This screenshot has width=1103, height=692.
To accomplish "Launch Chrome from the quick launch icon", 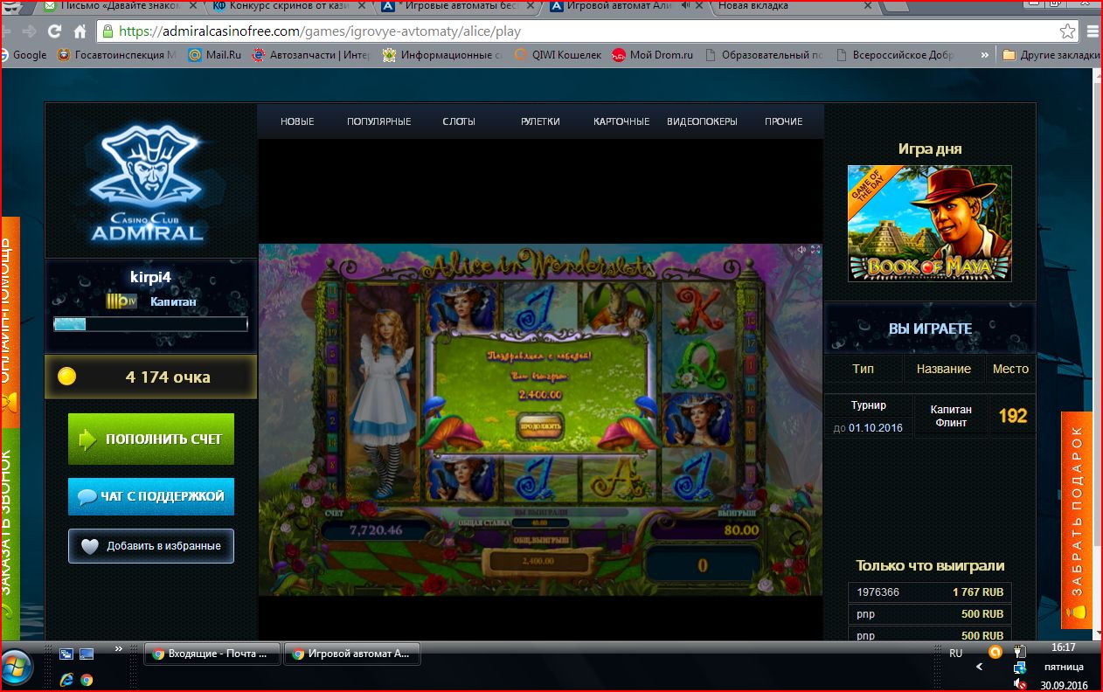I will click(87, 678).
